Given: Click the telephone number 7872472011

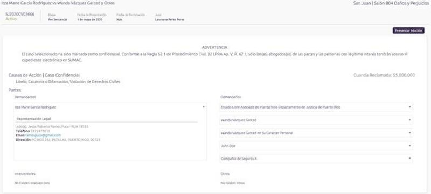Looking at the screenshot, I should pos(40,131).
